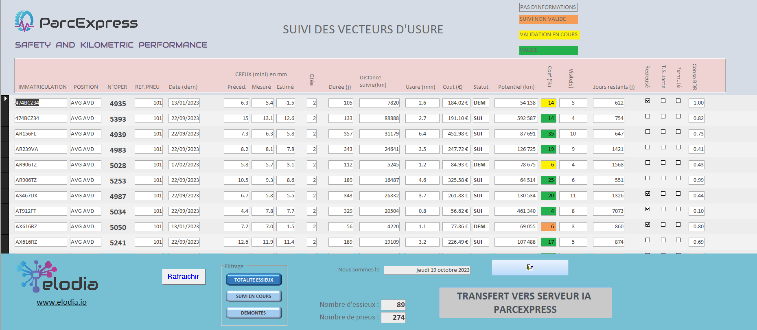
Task: Tick Recreusé checkbox for operation 4983
Action: point(648,147)
